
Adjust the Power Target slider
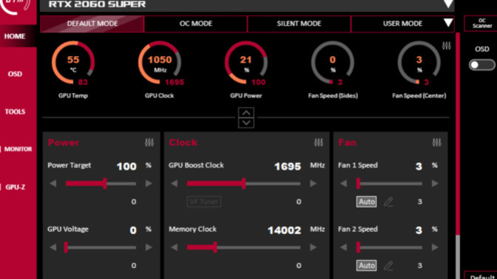click(x=101, y=184)
